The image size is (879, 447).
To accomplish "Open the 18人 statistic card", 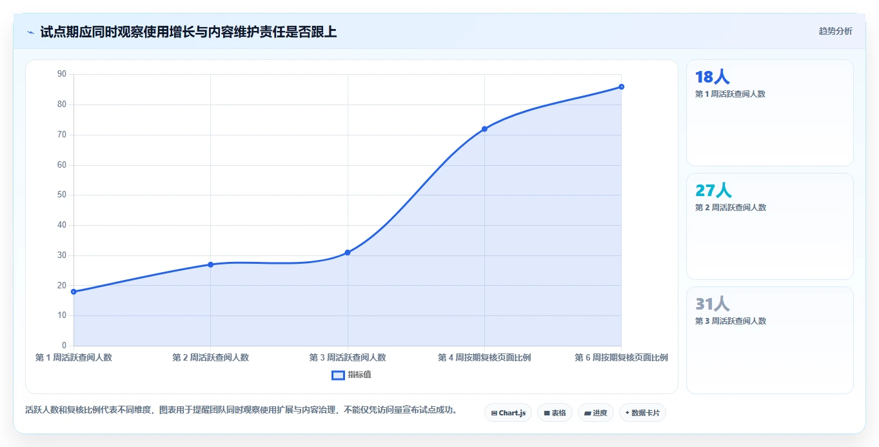I will [770, 113].
